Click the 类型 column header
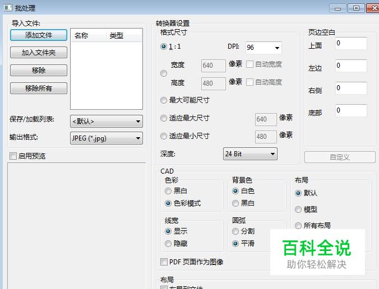Image resolution: width=379 pixels, height=289 pixels. click(x=124, y=36)
